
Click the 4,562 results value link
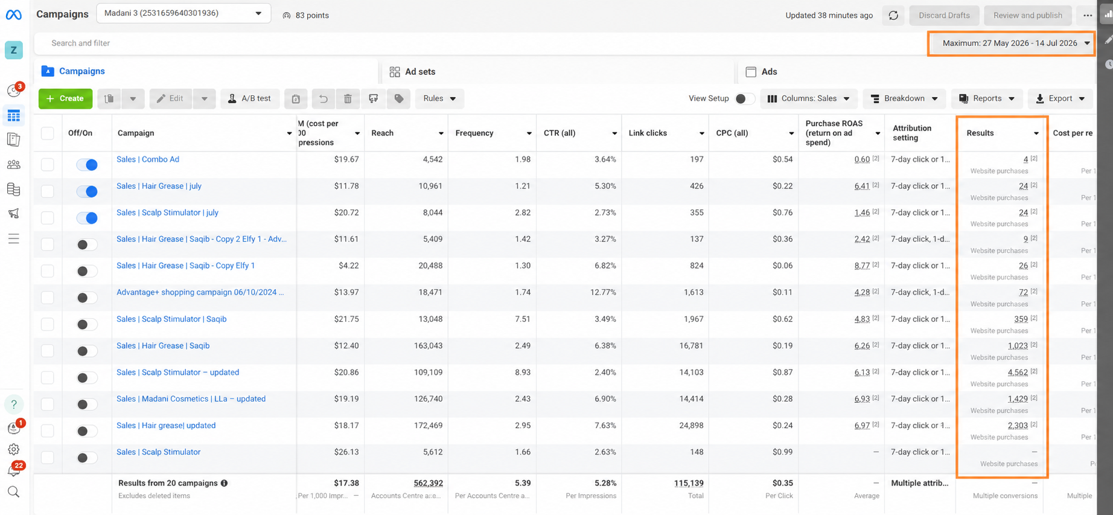pos(1018,373)
